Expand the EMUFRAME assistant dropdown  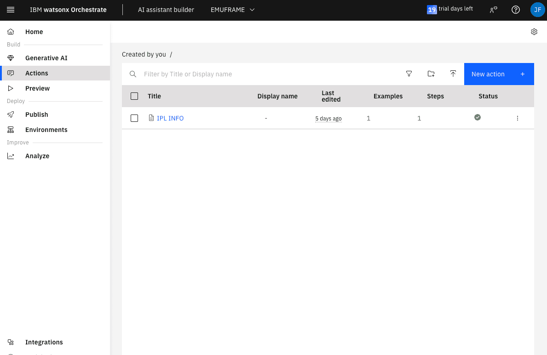click(x=232, y=10)
